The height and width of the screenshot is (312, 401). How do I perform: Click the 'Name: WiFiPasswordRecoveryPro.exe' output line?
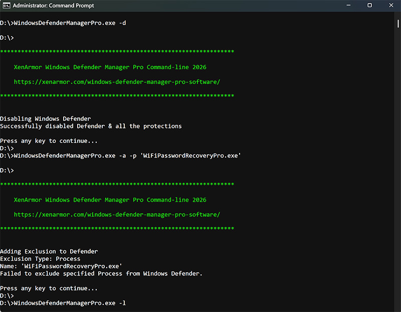click(61, 266)
